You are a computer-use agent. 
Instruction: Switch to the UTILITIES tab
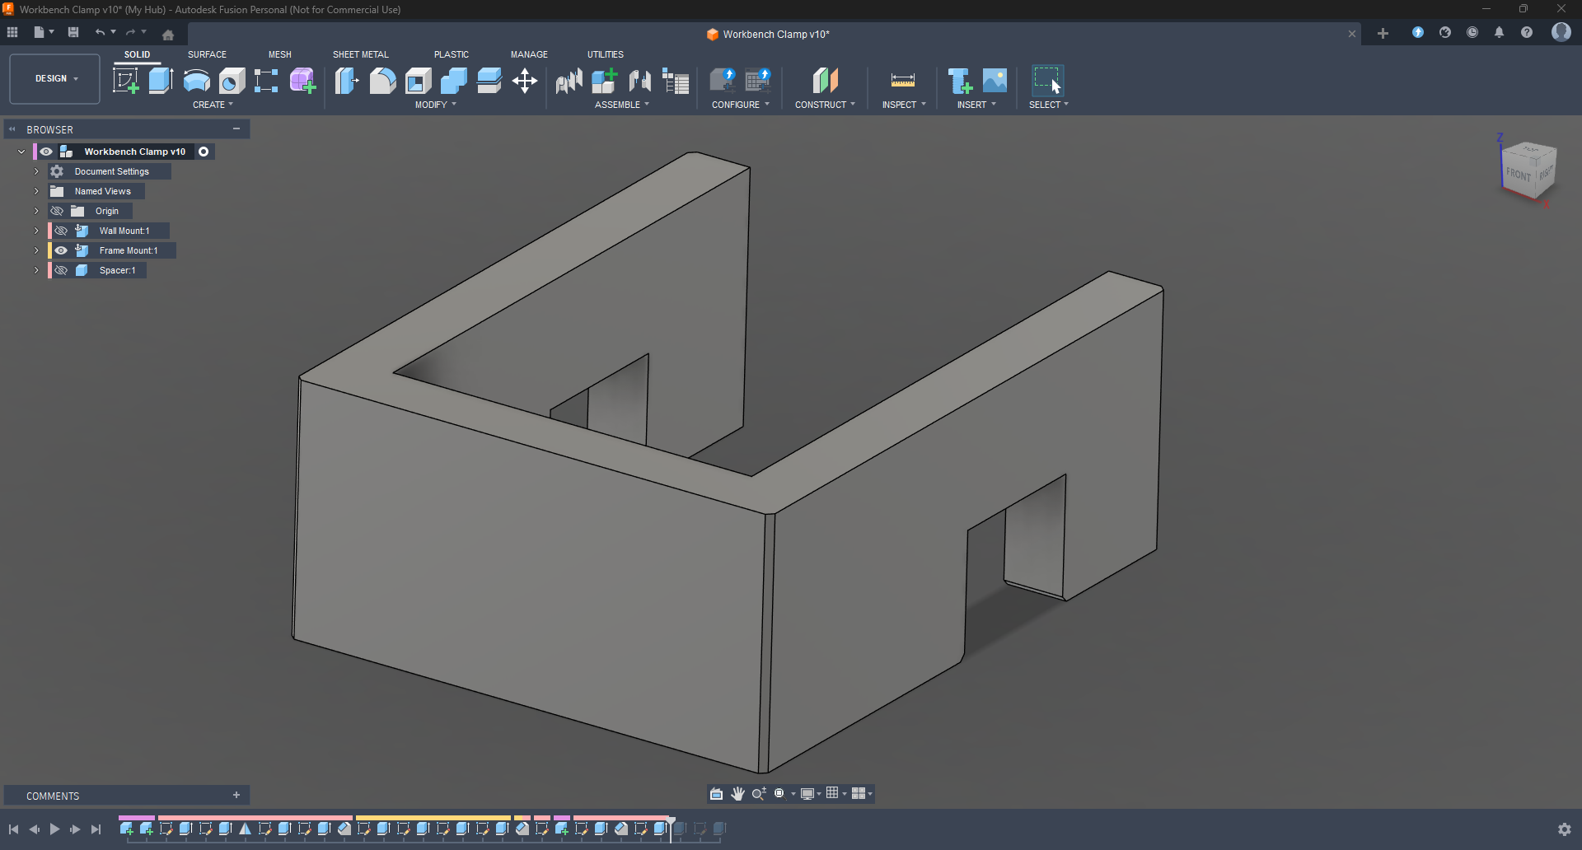click(606, 54)
